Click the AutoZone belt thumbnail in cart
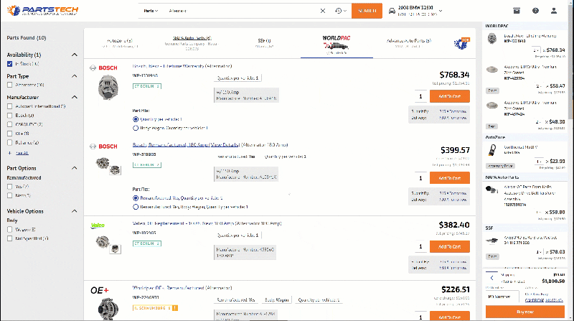This screenshot has width=574, height=321. 492,150
